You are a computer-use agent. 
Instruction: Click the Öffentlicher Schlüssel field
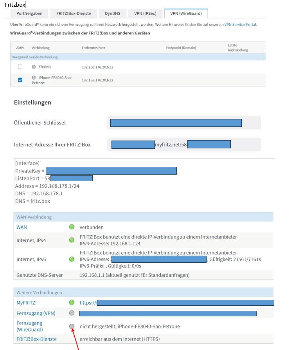(x=183, y=123)
